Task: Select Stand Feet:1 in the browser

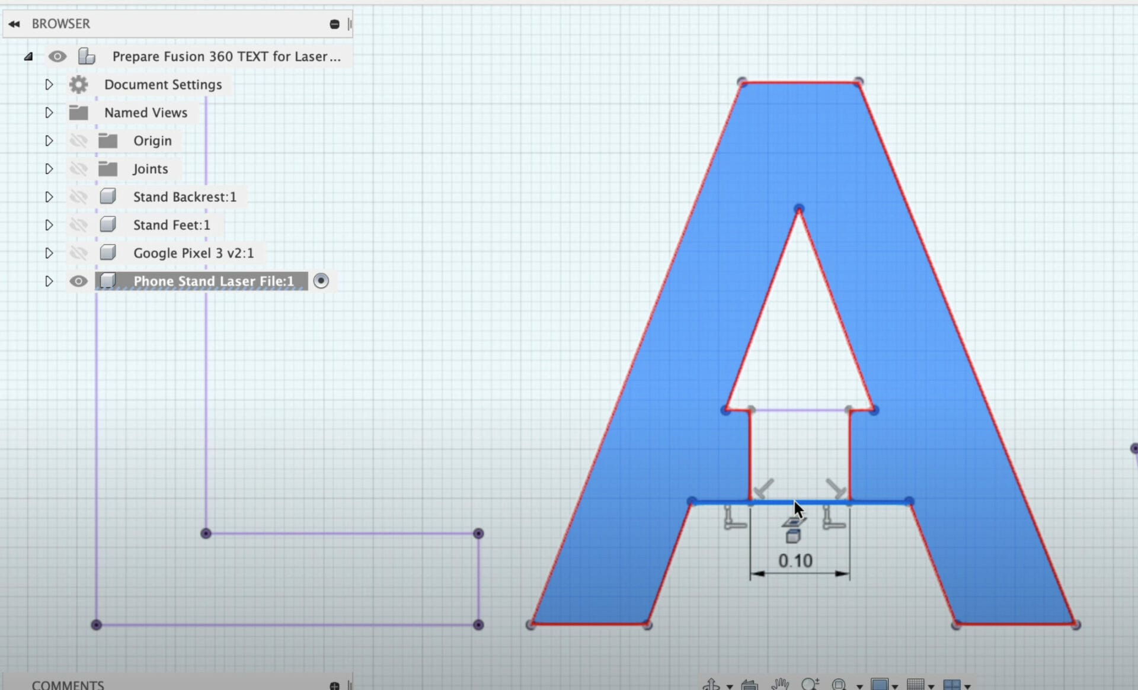Action: [172, 224]
